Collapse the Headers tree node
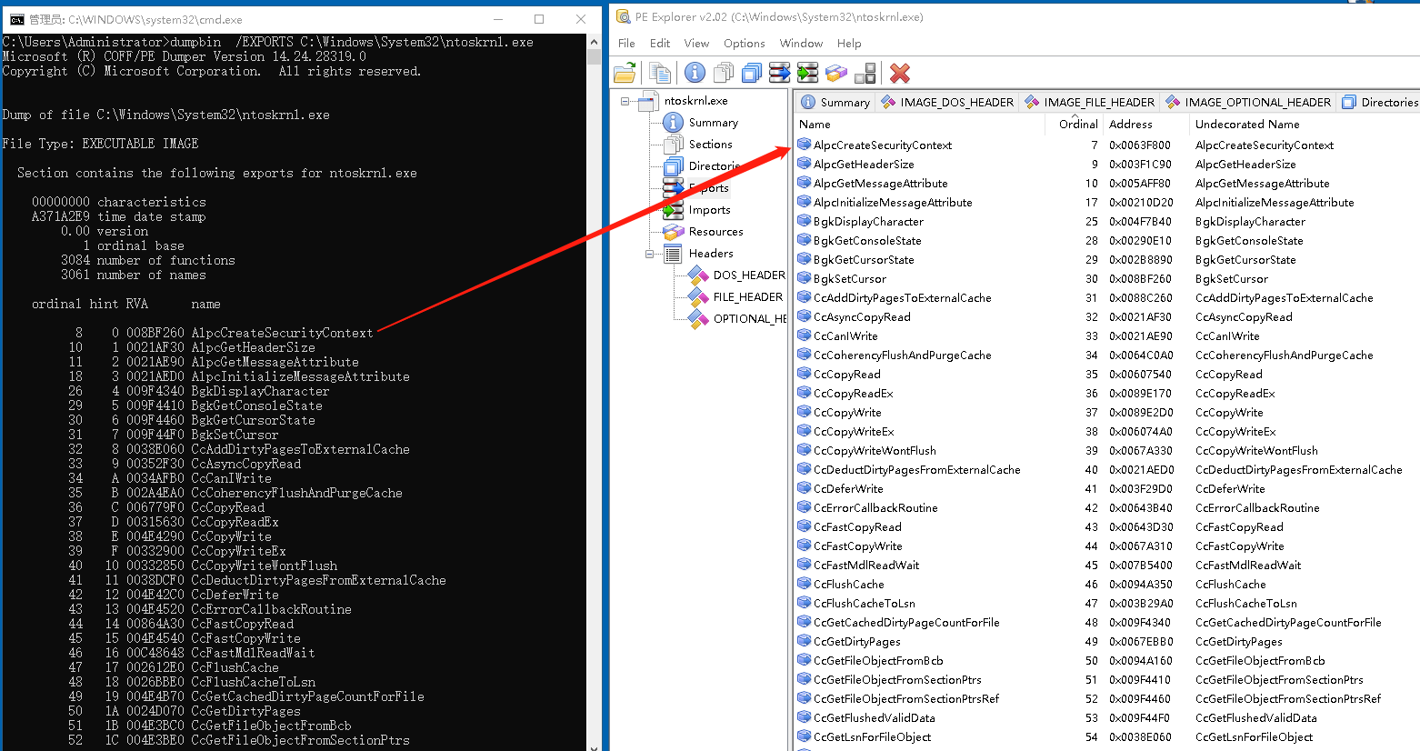Viewport: 1420px width, 751px height. click(x=649, y=254)
